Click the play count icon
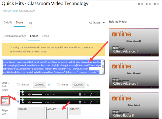This screenshot has height=119, width=162. pos(147,4)
